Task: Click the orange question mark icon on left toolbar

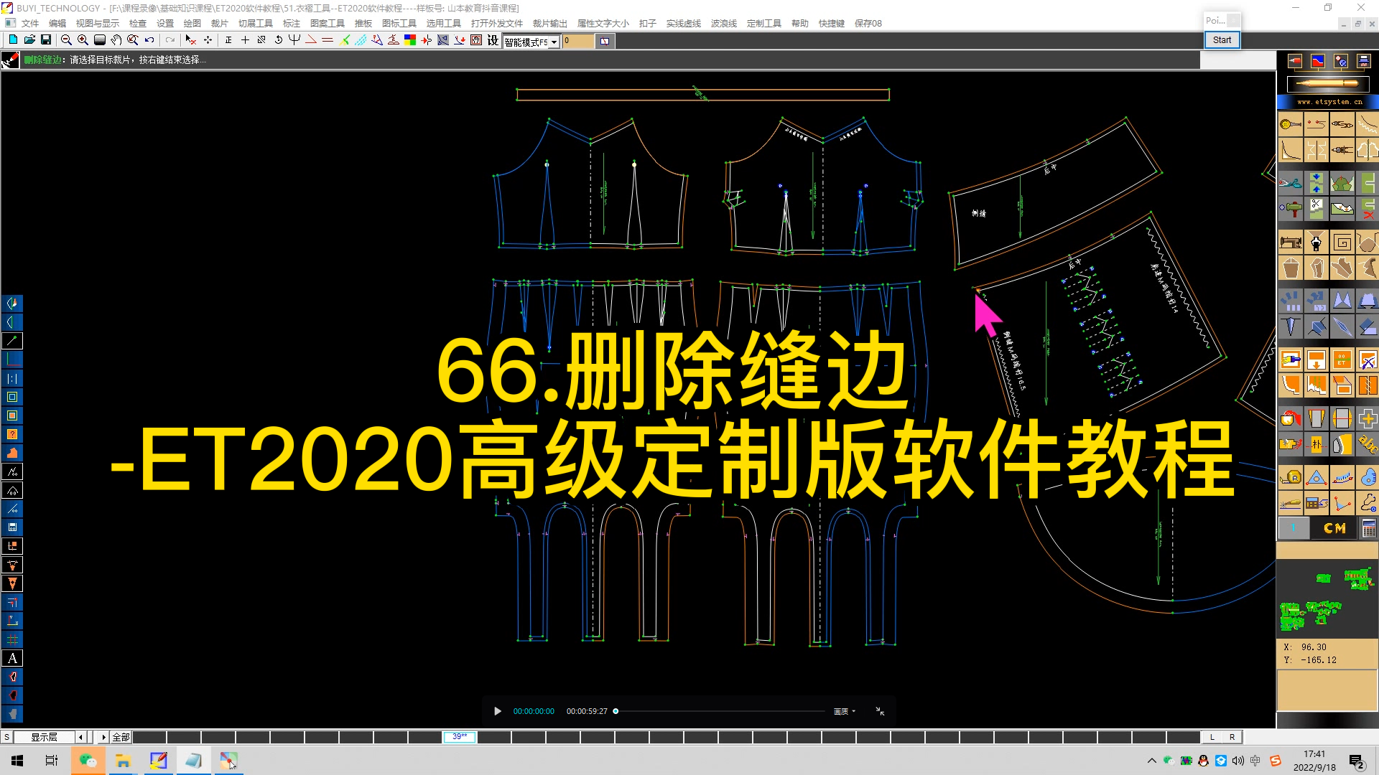Action: pyautogui.click(x=12, y=434)
